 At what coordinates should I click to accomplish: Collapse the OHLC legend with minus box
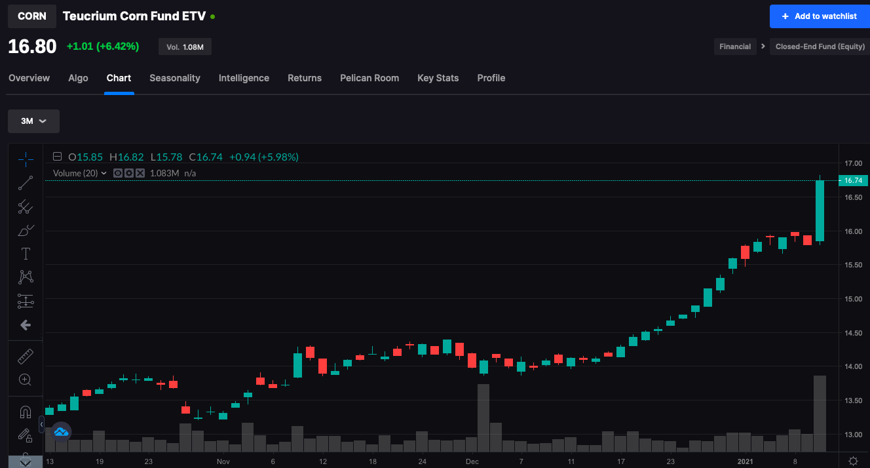coord(57,157)
